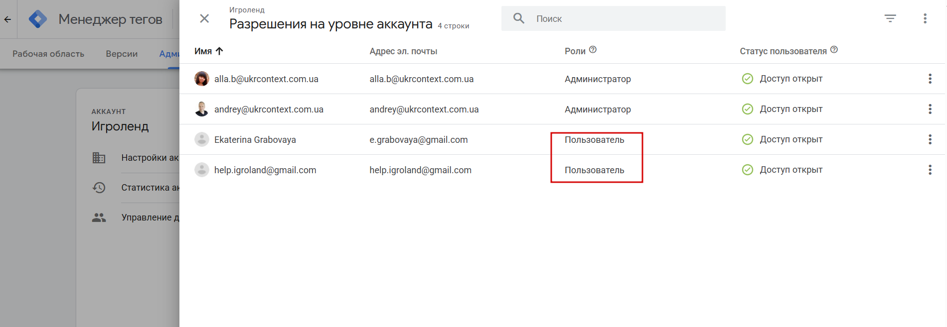Open help icon next to Статус пользователя
This screenshot has width=947, height=327.
pyautogui.click(x=834, y=50)
